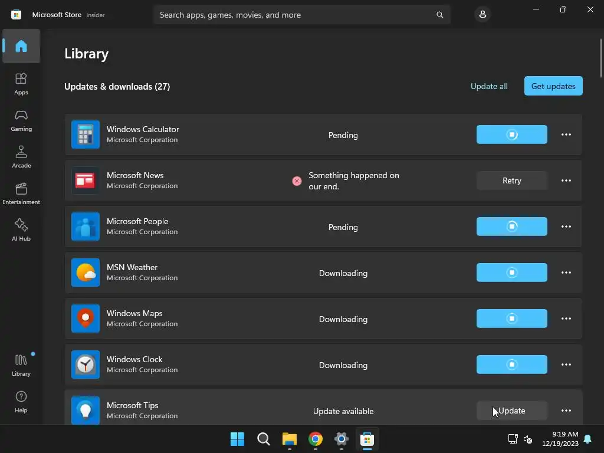Click 'Something happened on our end.' message

tap(354, 180)
